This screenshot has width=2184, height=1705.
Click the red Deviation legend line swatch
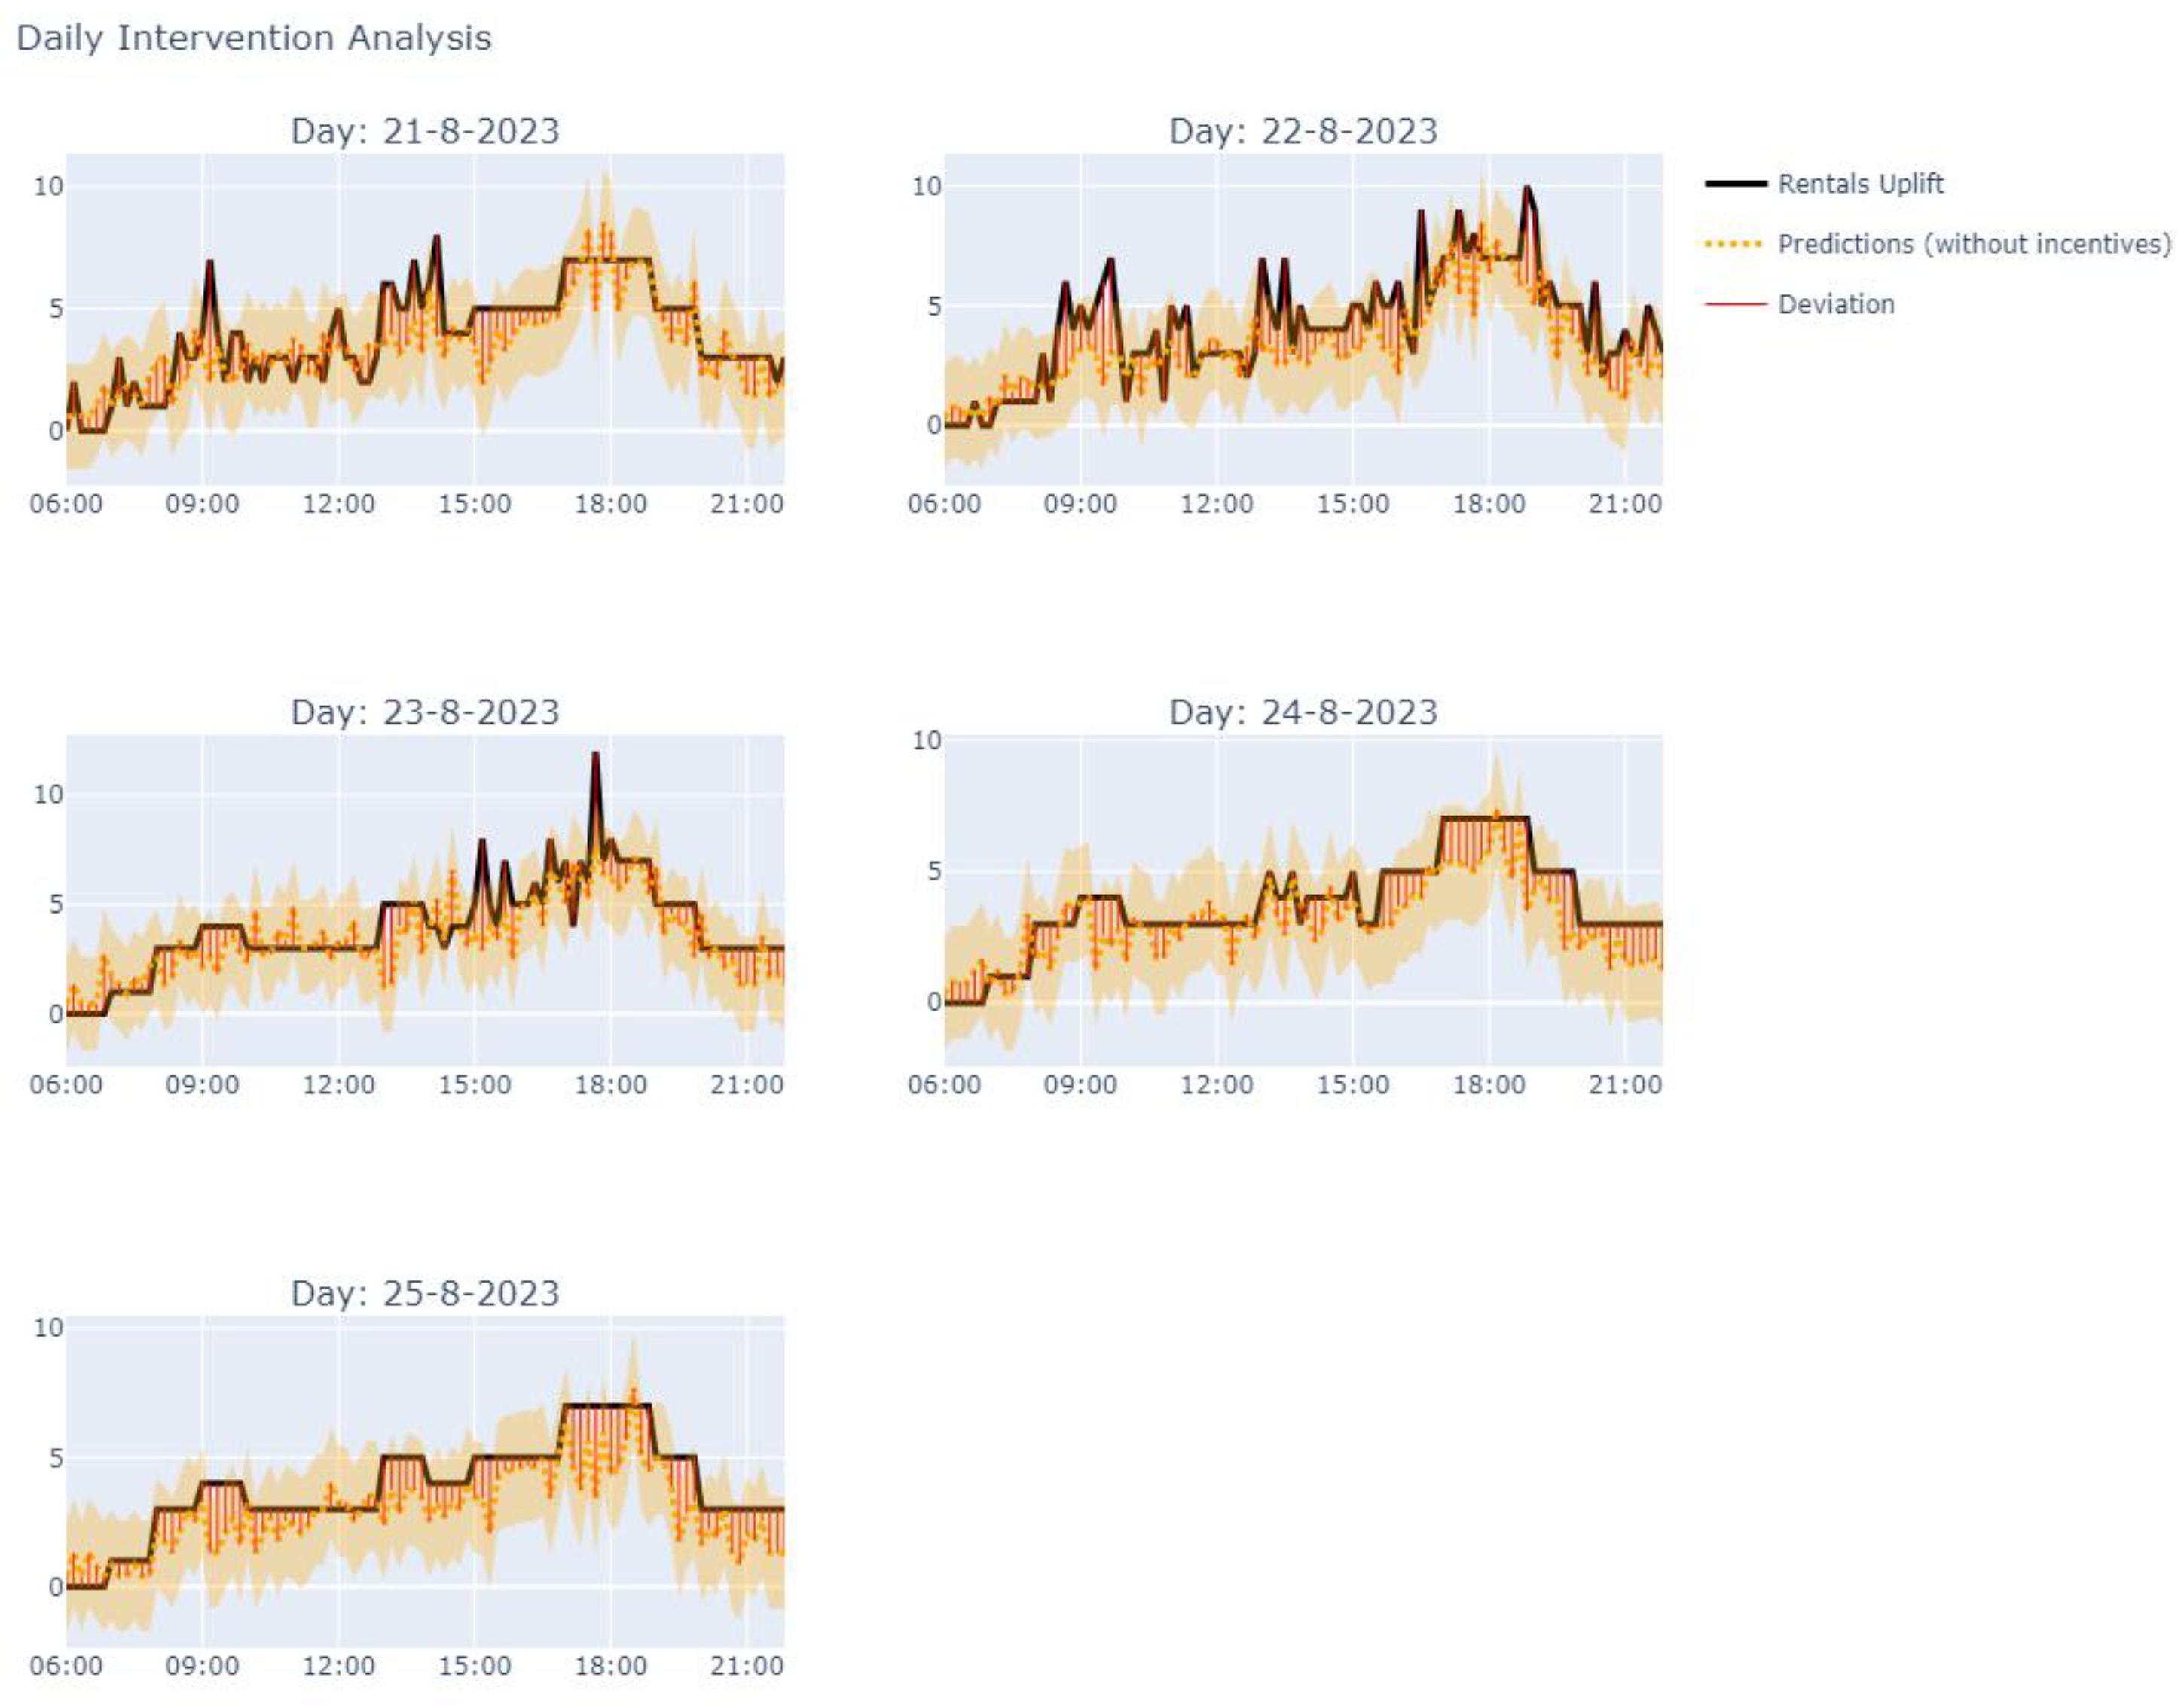[1735, 303]
